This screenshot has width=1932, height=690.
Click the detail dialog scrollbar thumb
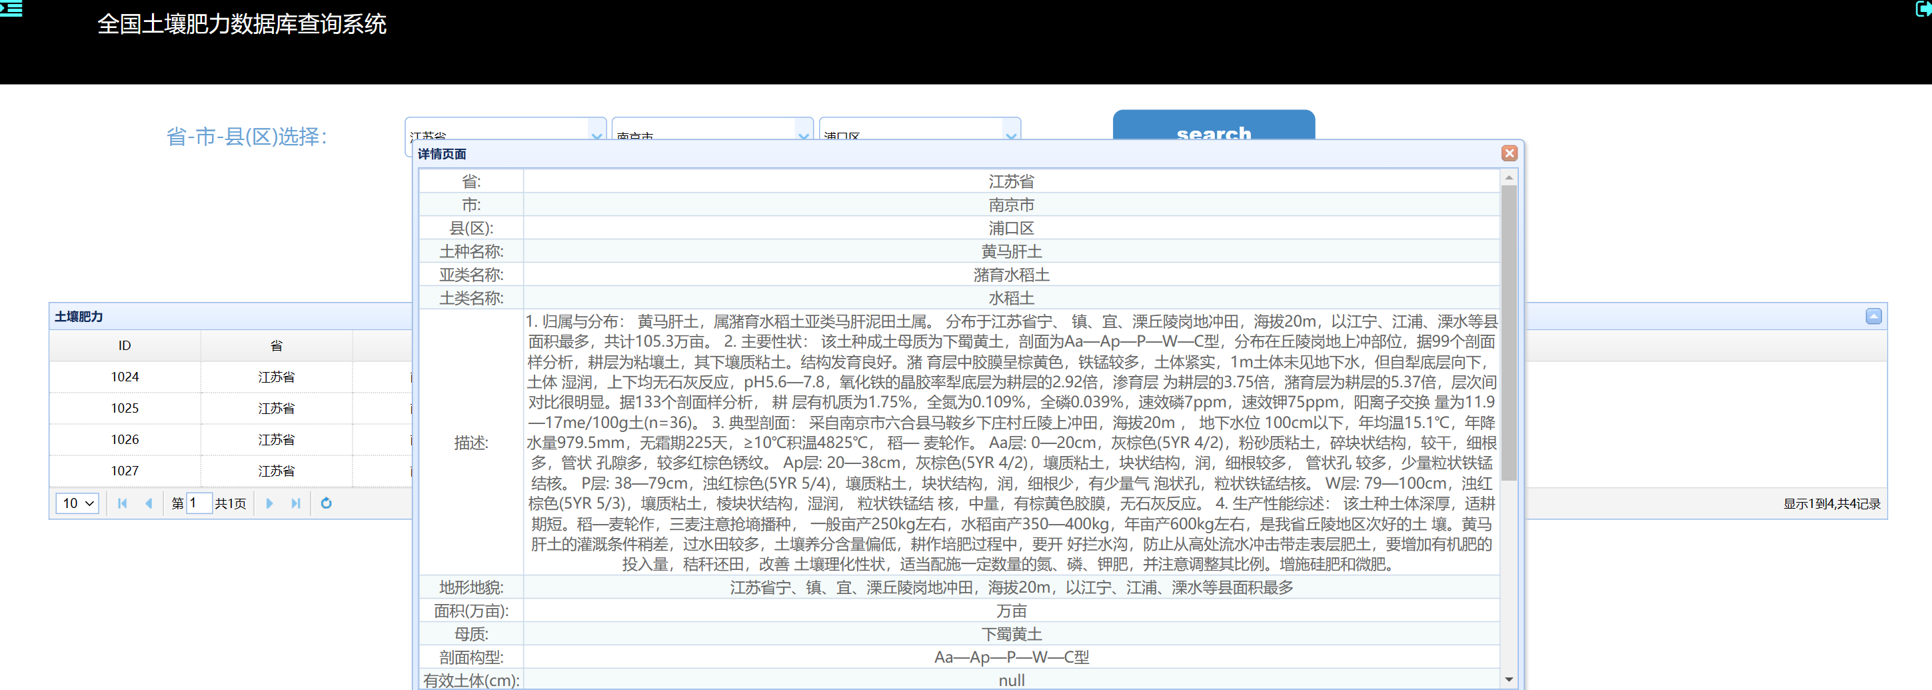[1508, 333]
